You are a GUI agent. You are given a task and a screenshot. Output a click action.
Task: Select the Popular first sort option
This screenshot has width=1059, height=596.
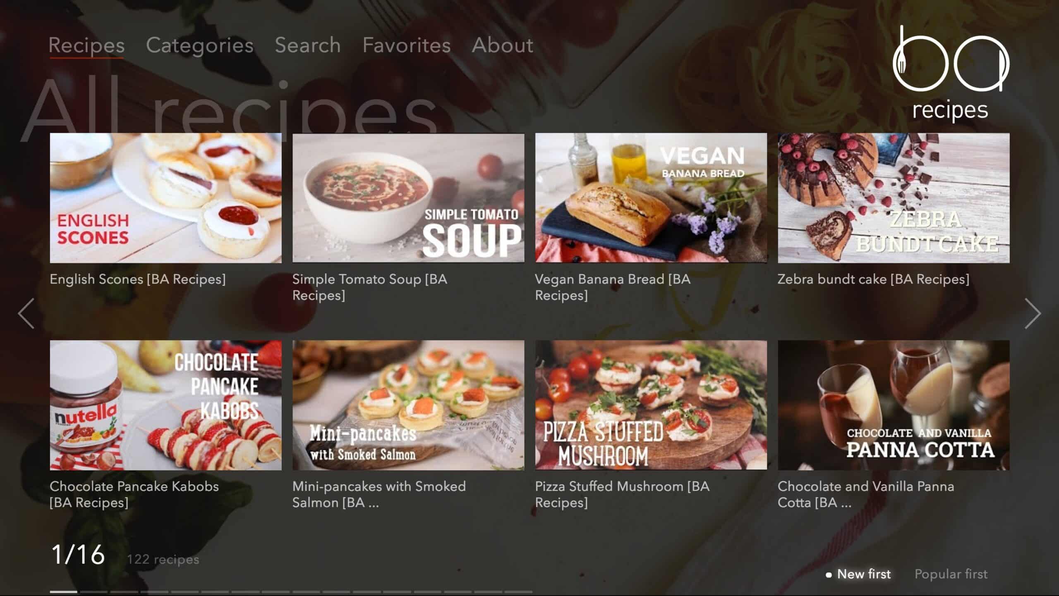[x=951, y=574]
